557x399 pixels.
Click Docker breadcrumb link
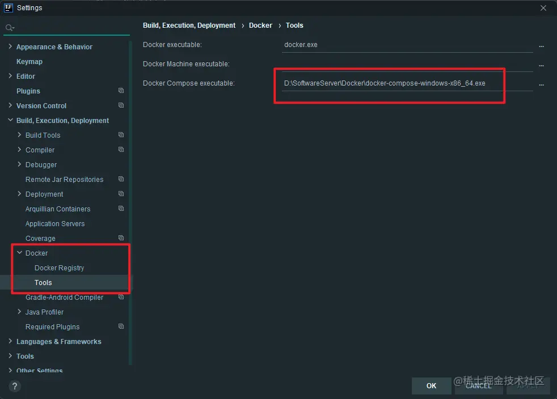260,25
